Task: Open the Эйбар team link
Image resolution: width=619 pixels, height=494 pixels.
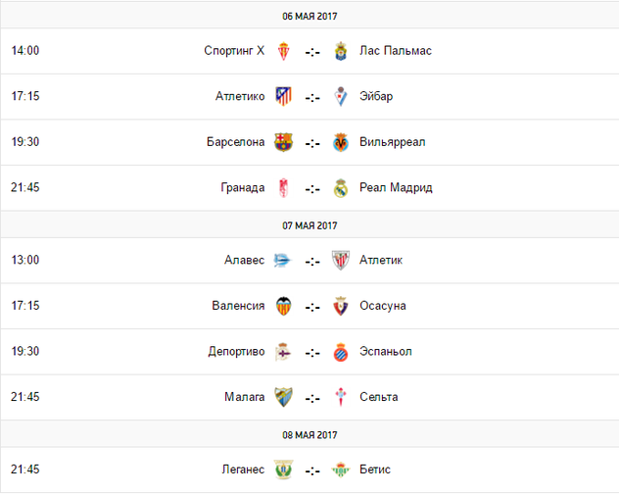Action: [376, 96]
